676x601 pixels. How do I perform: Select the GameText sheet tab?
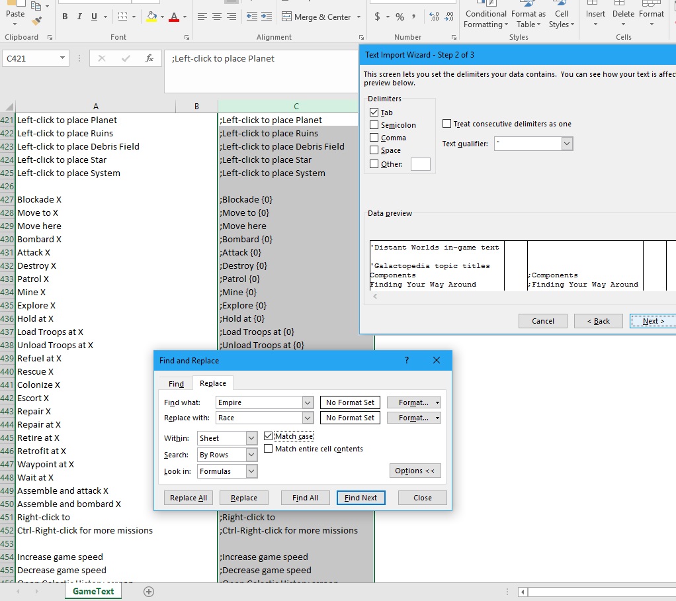coord(93,592)
